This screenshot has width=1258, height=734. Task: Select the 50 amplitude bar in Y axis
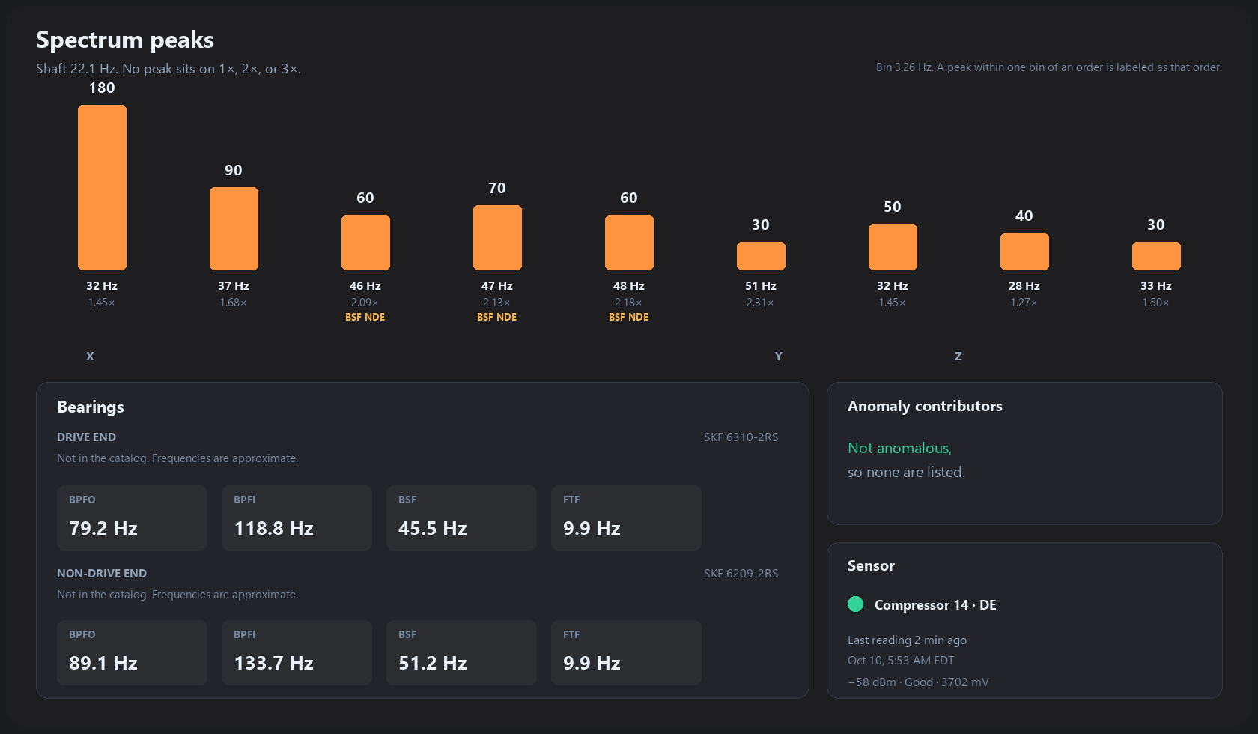893,247
